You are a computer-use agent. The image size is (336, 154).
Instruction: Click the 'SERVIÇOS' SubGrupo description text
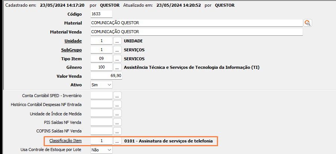click(134, 50)
